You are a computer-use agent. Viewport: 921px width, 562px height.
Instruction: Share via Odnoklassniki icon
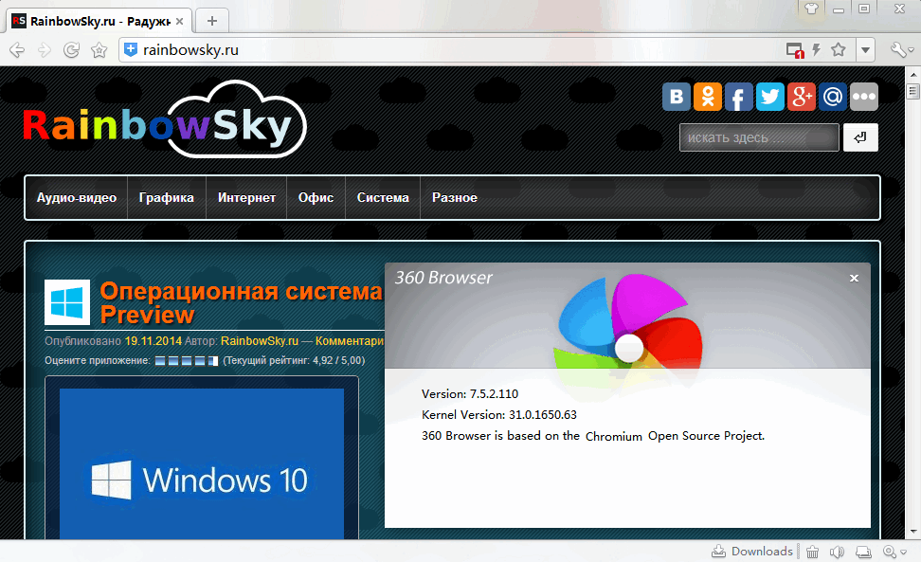(x=708, y=97)
